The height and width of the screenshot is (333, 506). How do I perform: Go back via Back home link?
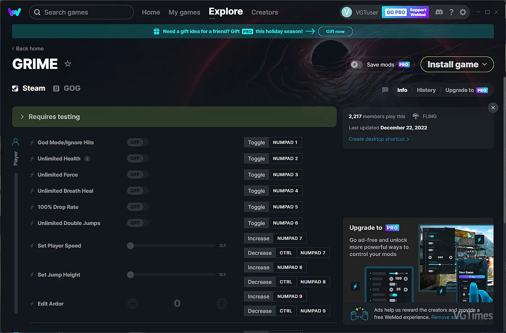tap(28, 48)
